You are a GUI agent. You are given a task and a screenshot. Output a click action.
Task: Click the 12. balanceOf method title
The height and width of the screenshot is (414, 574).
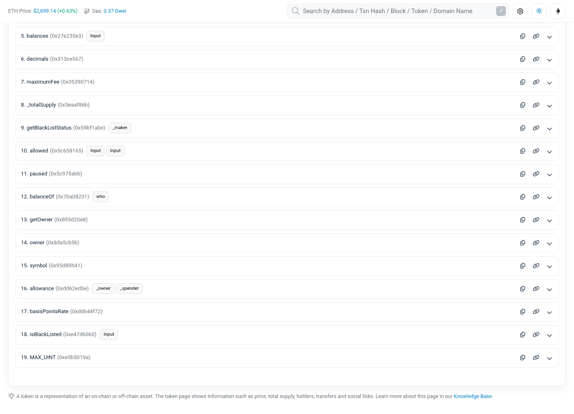55,197
